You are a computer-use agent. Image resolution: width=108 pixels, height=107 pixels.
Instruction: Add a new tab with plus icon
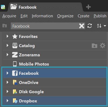(x=88, y=7)
